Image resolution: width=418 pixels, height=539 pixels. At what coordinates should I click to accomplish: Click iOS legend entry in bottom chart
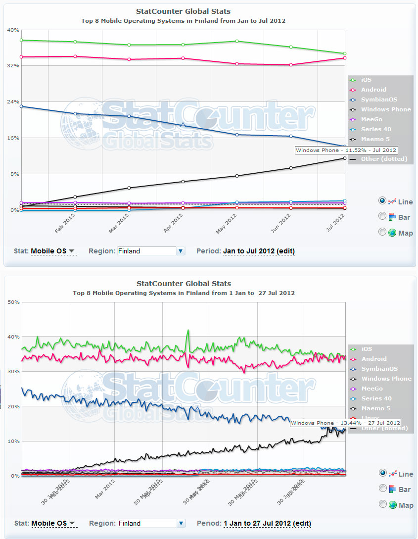coord(362,349)
